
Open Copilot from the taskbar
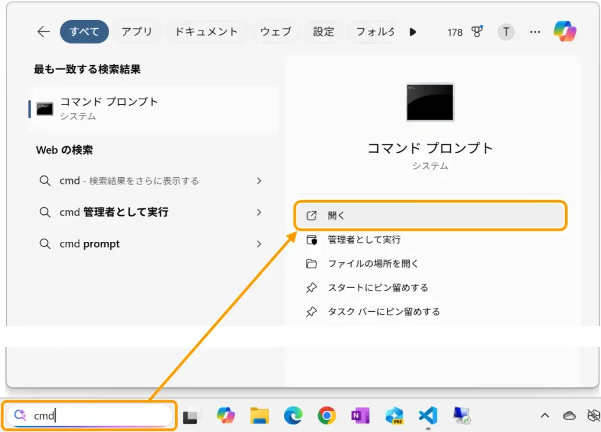(x=225, y=416)
